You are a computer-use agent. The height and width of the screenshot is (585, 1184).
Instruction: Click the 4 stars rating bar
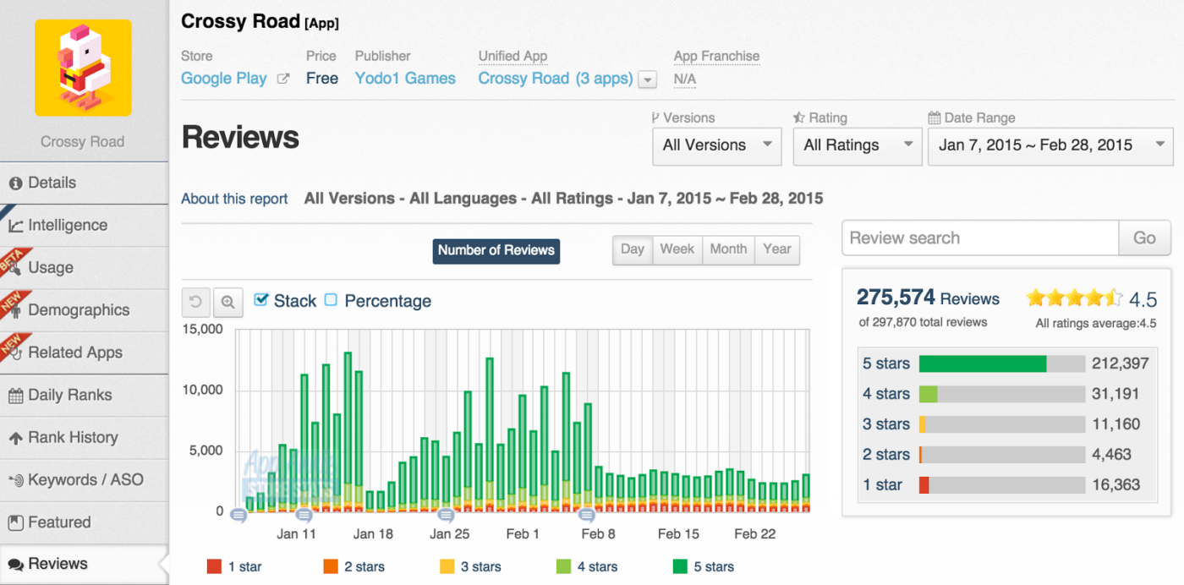(1001, 394)
